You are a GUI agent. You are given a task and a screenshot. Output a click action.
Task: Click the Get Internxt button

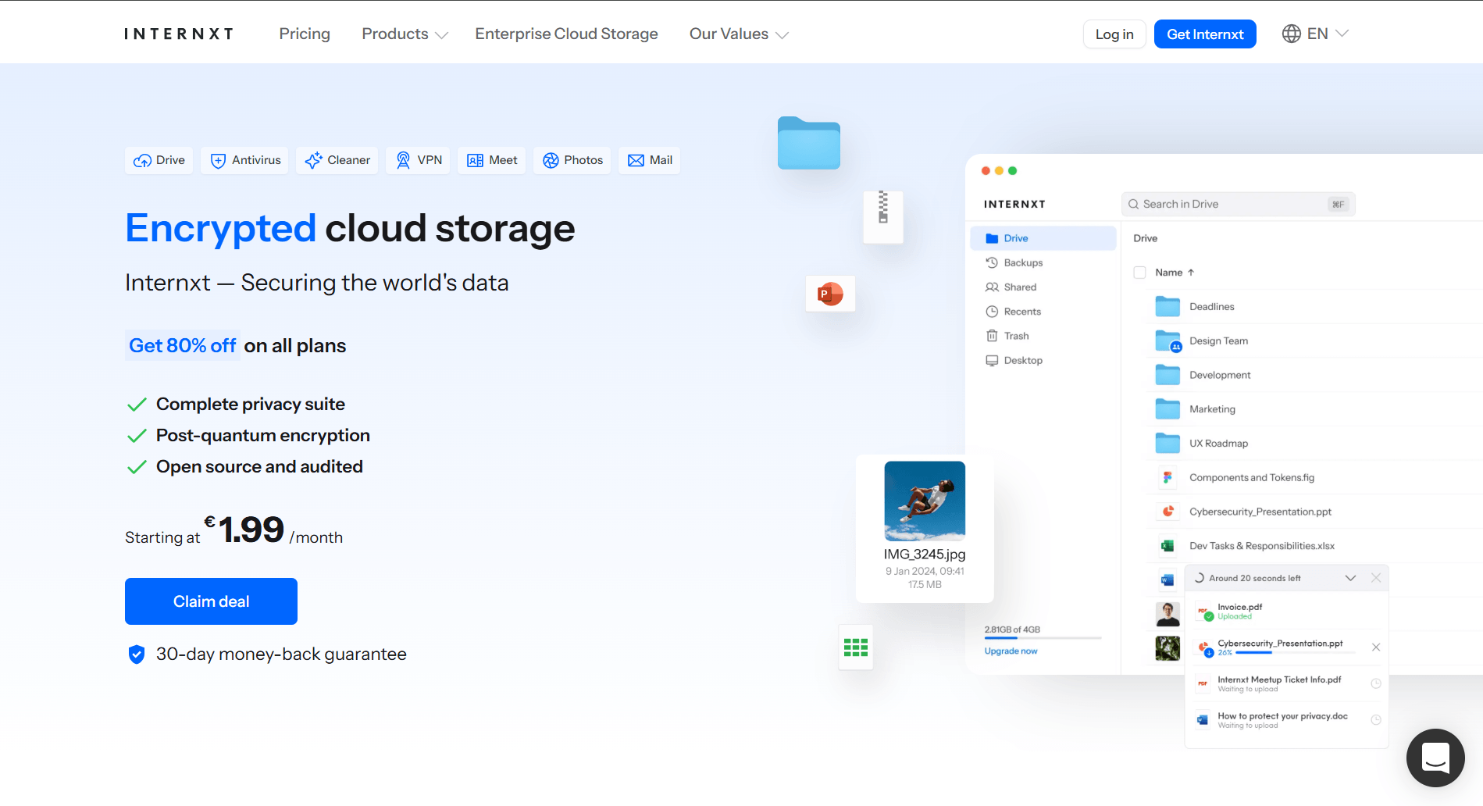coord(1205,34)
